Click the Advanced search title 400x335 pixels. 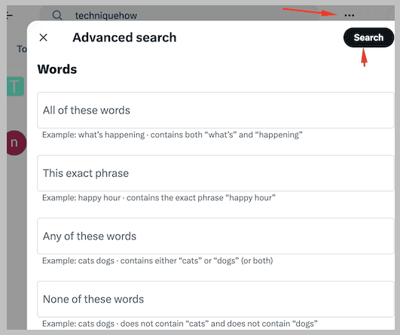124,38
